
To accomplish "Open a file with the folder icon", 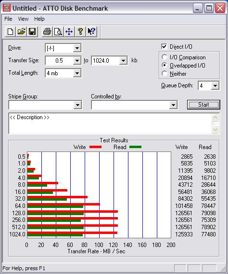I will point(21,32).
